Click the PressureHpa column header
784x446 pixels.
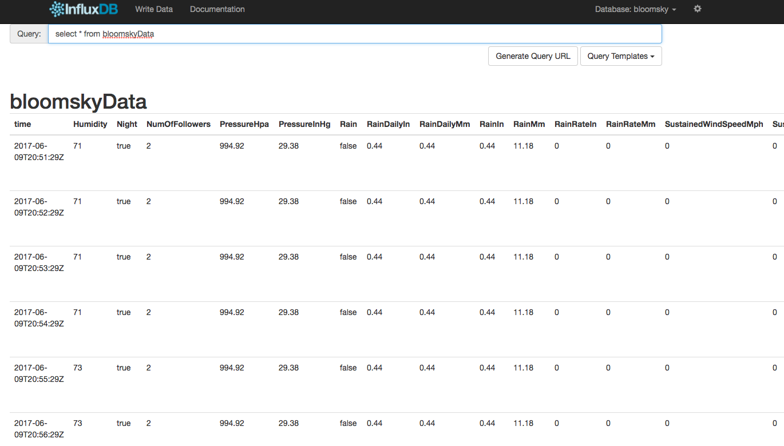[x=244, y=124]
